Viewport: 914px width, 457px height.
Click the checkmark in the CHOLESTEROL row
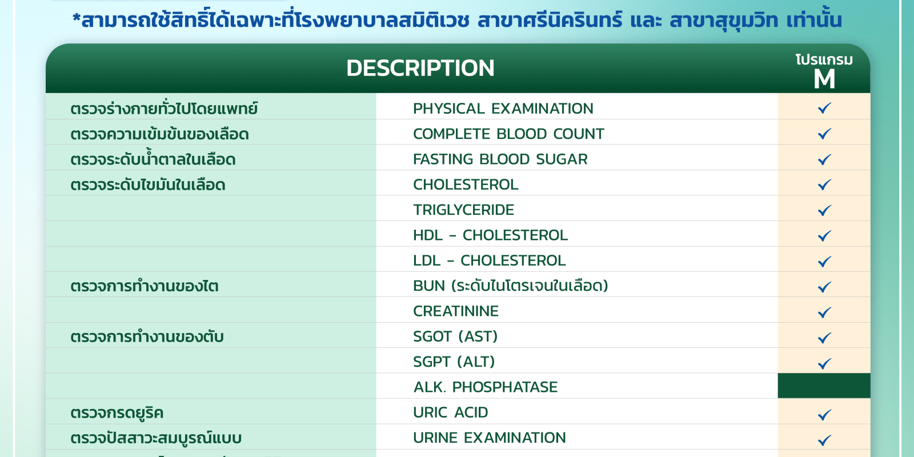click(x=824, y=185)
